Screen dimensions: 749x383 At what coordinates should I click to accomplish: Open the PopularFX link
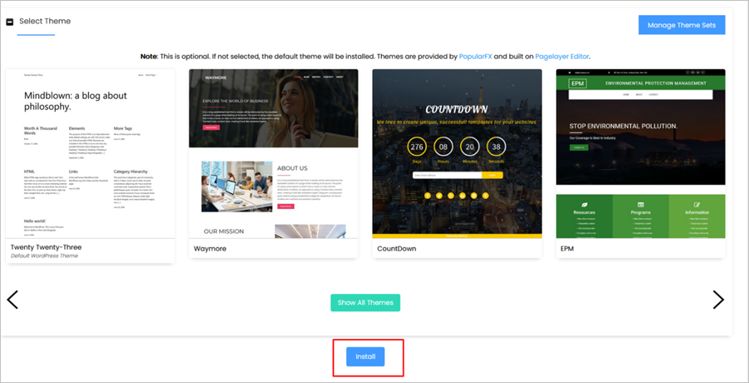476,57
